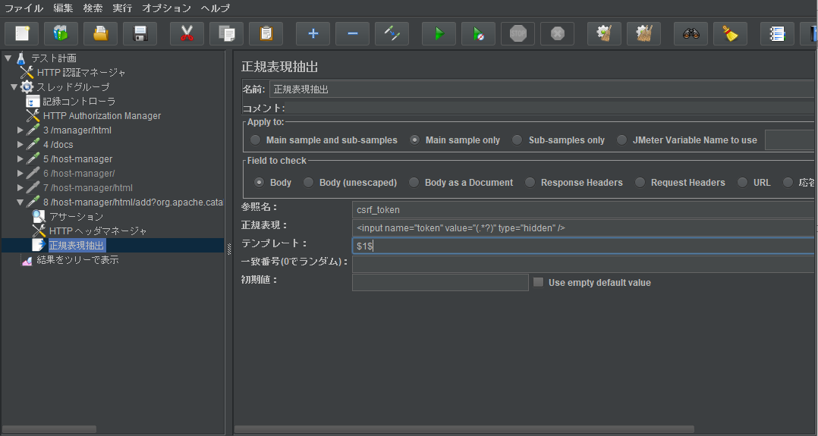Screen dimensions: 818x436
Task: Select Body as a Document radio
Action: point(414,183)
